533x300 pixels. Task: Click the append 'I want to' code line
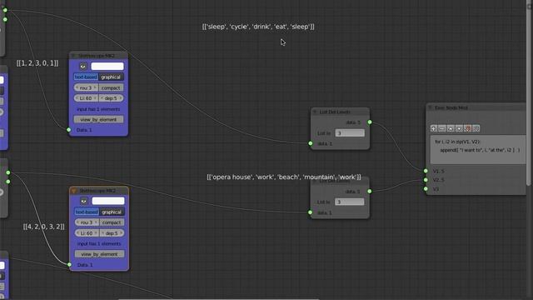point(480,150)
